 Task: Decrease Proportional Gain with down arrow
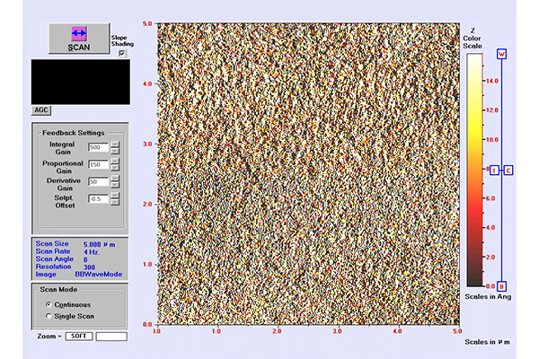coord(115,168)
